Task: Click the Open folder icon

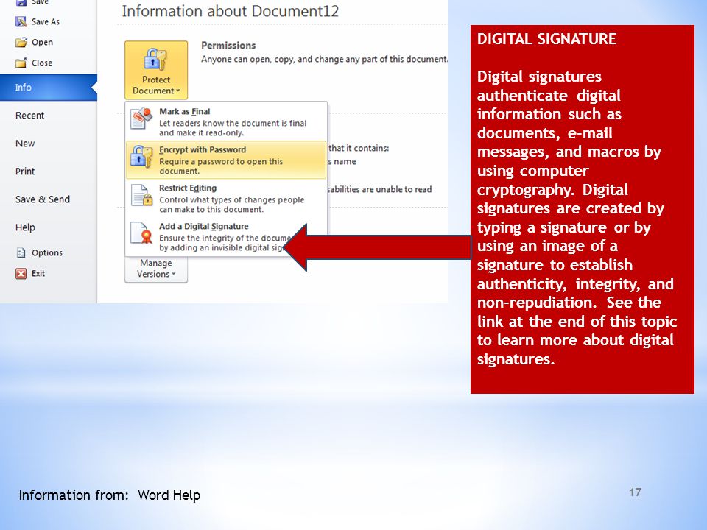Action: (21, 43)
